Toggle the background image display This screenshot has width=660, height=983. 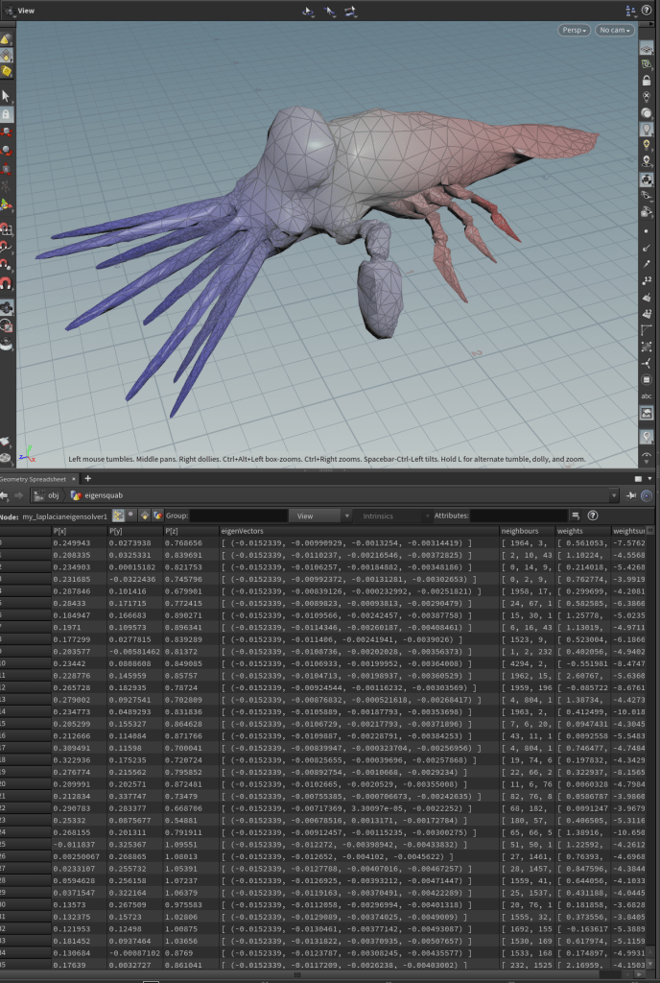click(x=648, y=413)
